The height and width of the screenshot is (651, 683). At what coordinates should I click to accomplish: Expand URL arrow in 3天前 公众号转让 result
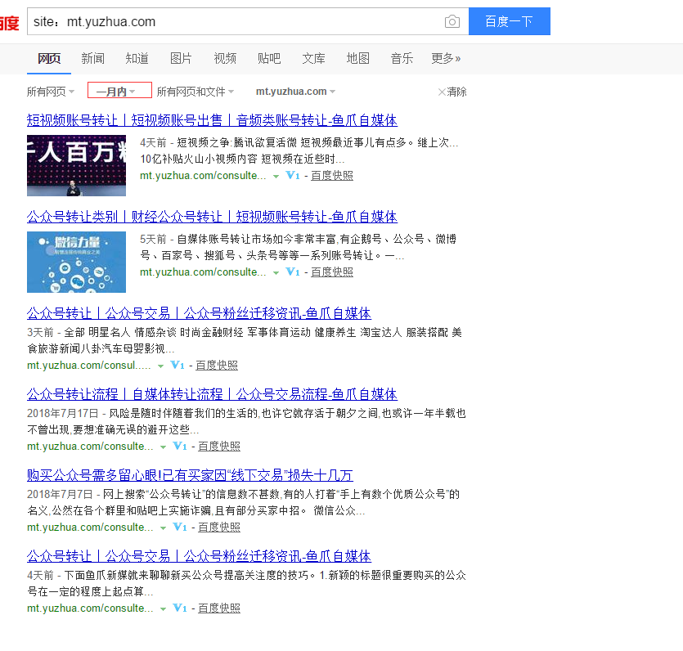(x=160, y=366)
